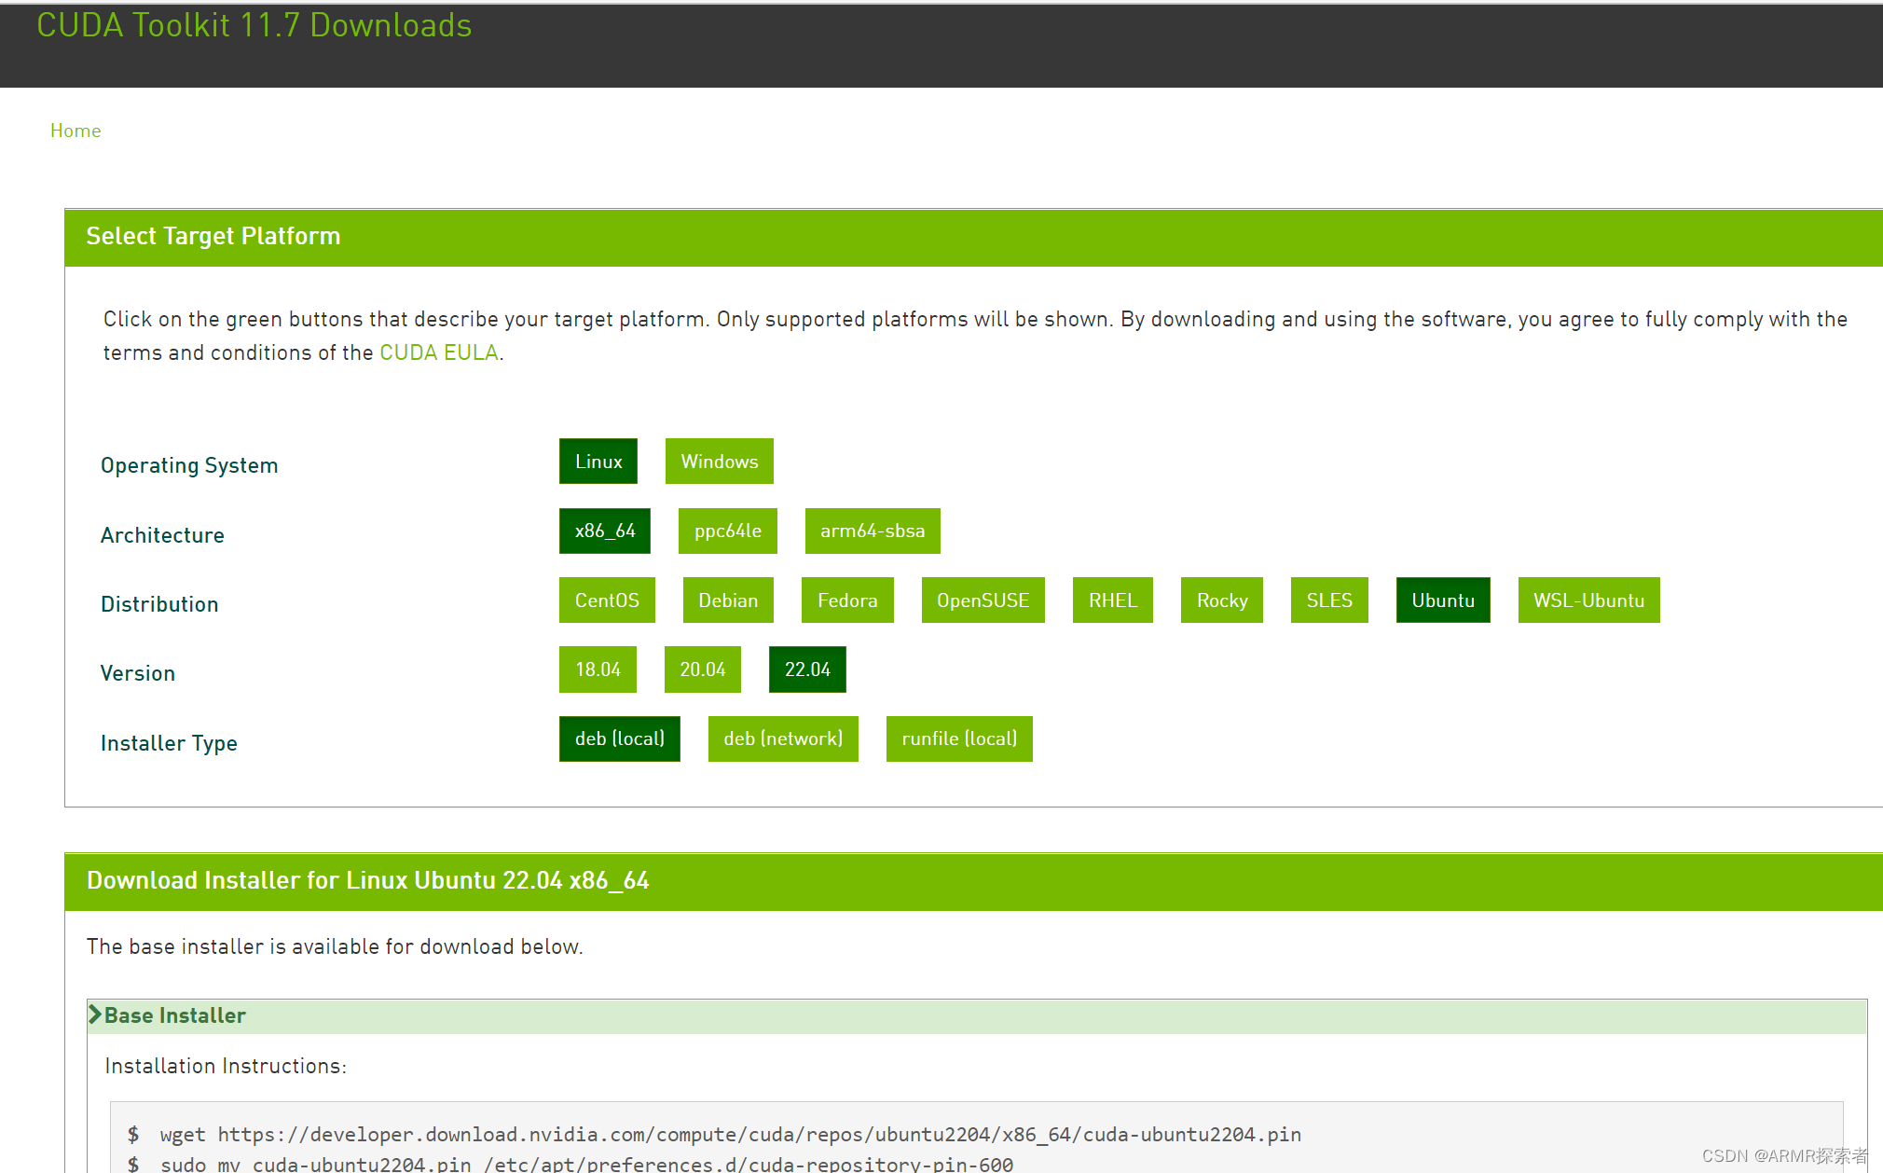This screenshot has width=1883, height=1173.
Task: Switch installer type to deb (network)
Action: pos(782,738)
